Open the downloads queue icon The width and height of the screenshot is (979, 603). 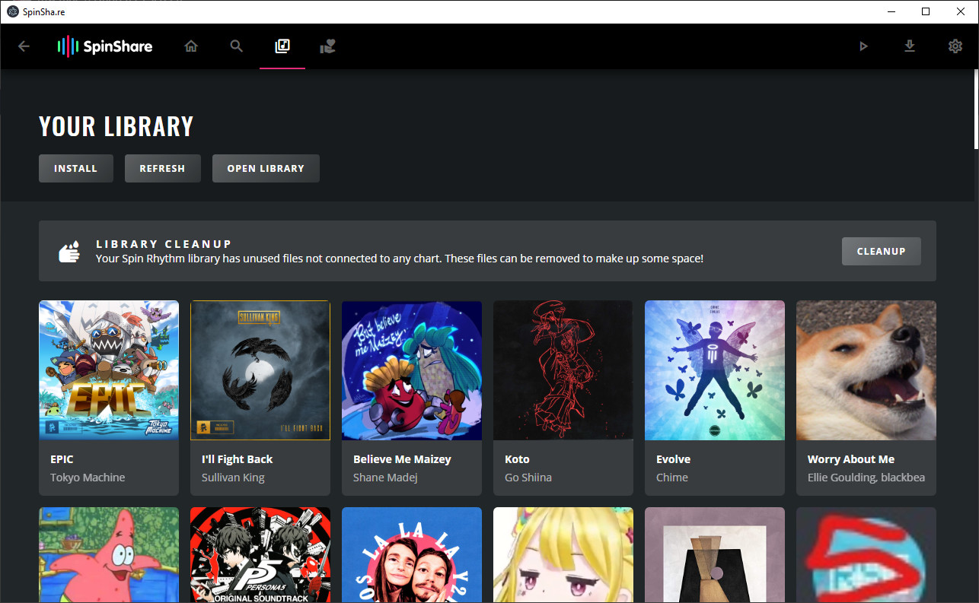pyautogui.click(x=909, y=46)
